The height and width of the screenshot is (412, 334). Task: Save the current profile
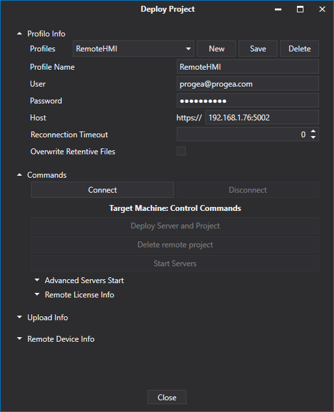pyautogui.click(x=258, y=49)
